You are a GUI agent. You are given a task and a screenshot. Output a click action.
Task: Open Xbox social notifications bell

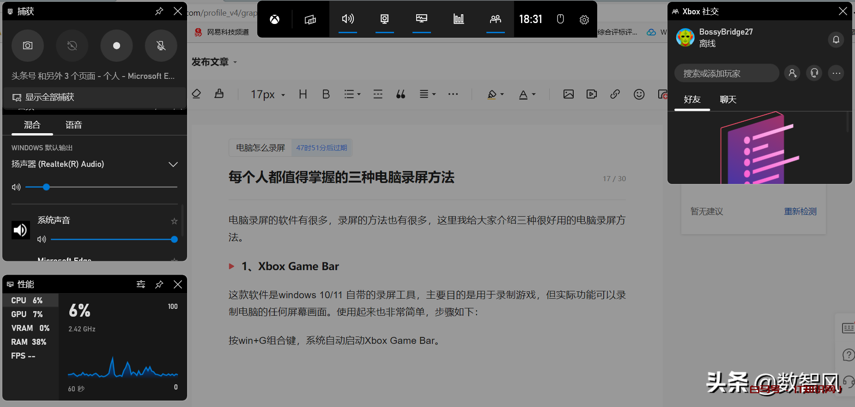coord(836,40)
